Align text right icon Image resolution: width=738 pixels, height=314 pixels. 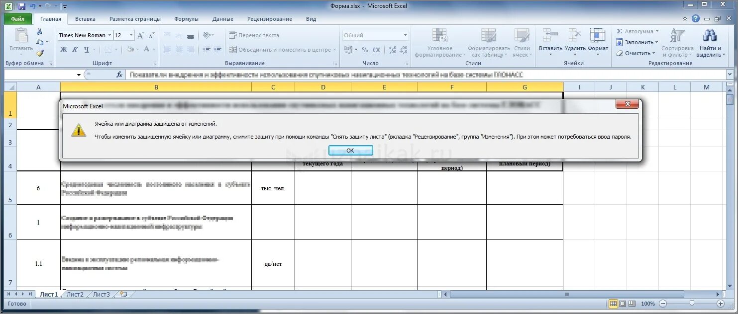[191, 50]
